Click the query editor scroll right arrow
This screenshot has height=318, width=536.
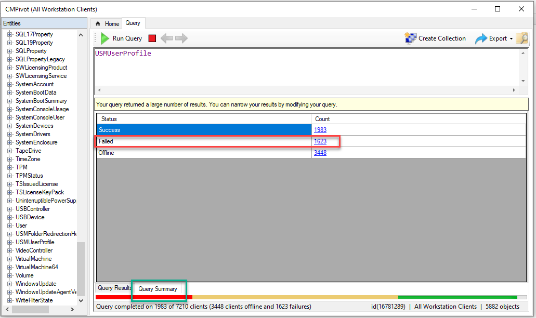[x=514, y=90]
